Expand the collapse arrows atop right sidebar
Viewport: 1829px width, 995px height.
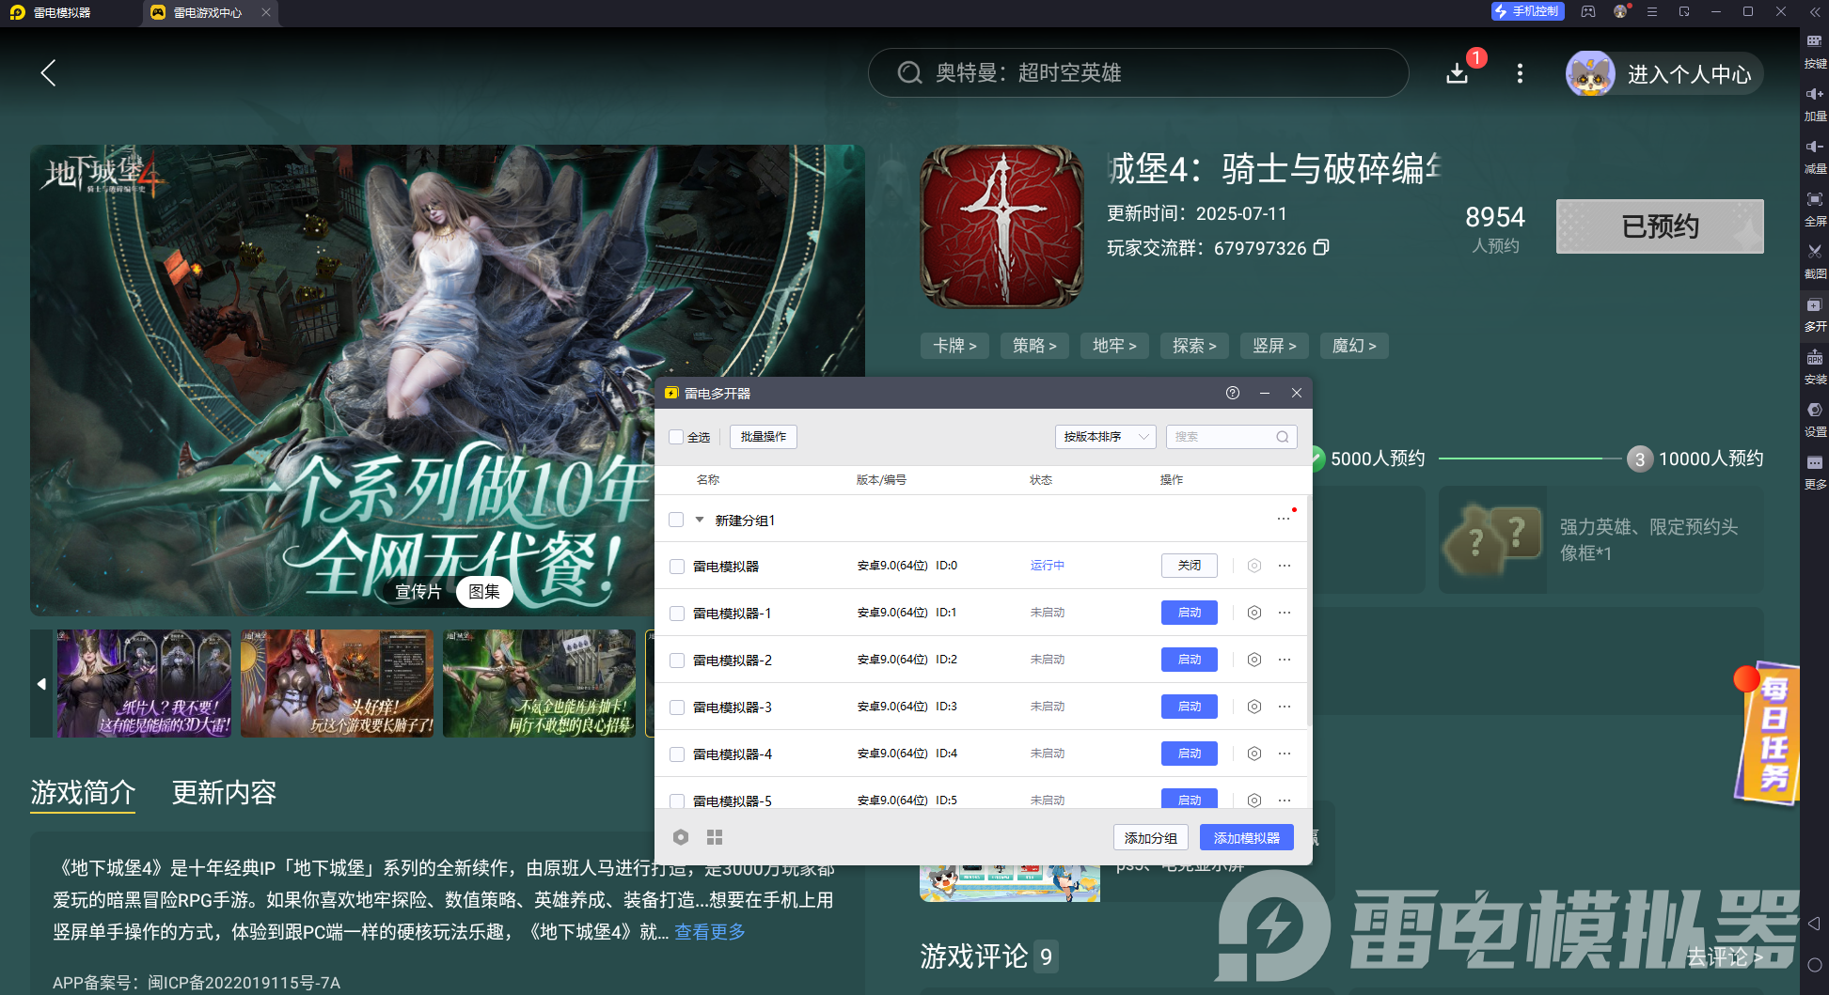pos(1815,12)
